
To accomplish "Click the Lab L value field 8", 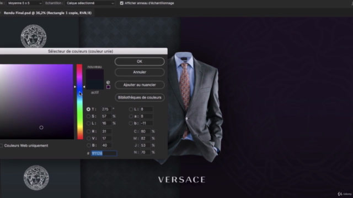I will coord(146,109).
